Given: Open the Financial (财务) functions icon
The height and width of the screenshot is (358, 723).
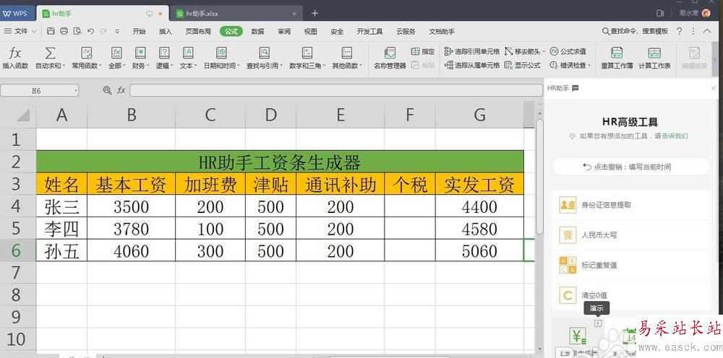Looking at the screenshot, I should 140,53.
